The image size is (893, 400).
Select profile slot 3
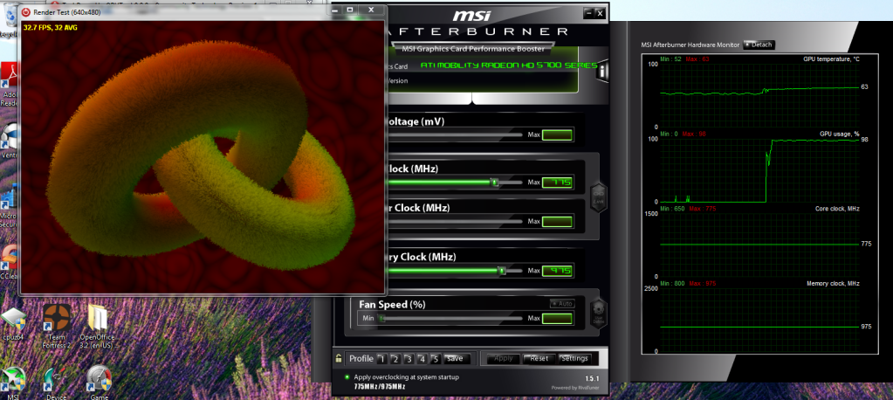(x=409, y=359)
